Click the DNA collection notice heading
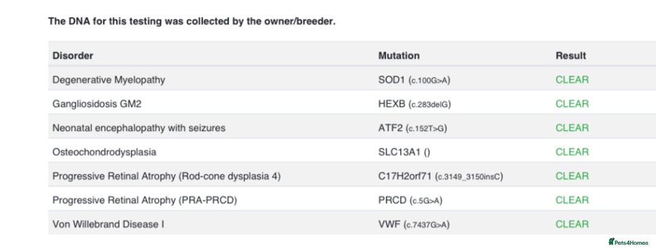This screenshot has height=249, width=656. click(x=191, y=21)
